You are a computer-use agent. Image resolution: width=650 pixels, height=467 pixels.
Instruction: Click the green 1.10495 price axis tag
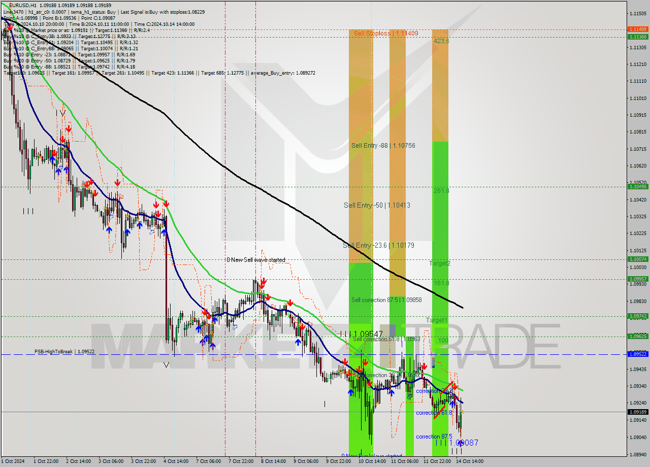pyautogui.click(x=638, y=186)
